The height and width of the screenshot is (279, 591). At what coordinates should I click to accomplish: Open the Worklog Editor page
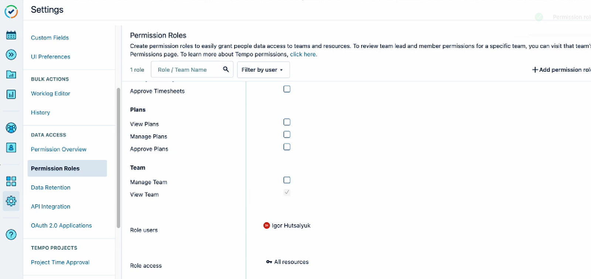[x=50, y=93]
